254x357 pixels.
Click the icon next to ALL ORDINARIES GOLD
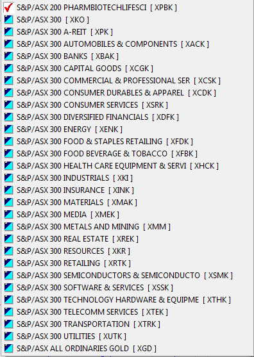point(8,349)
